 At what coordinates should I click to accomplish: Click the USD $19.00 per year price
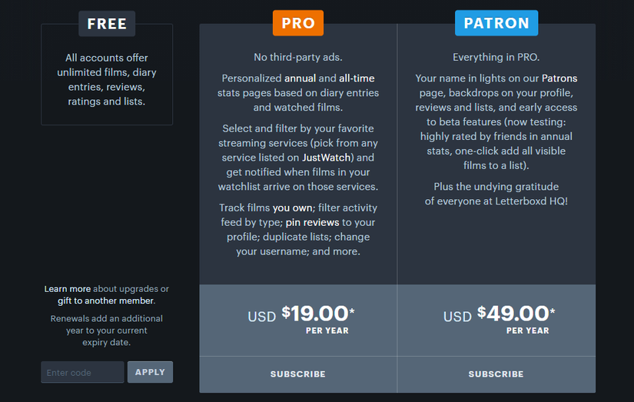(301, 316)
